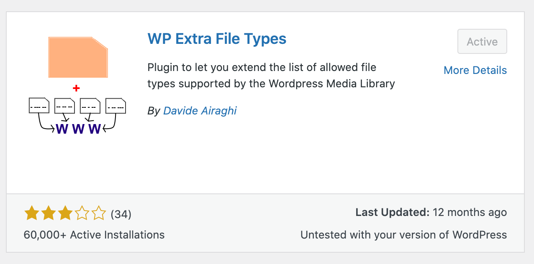
Task: Select the first document icon in the thumbnail
Action: coord(39,106)
